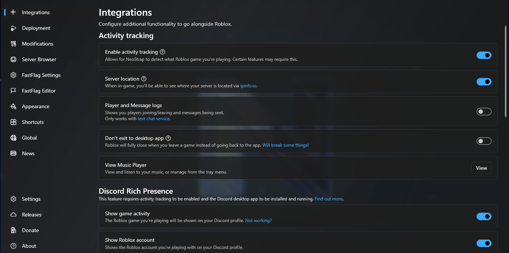Select the Global globe icon
The height and width of the screenshot is (253, 509).
(13, 138)
